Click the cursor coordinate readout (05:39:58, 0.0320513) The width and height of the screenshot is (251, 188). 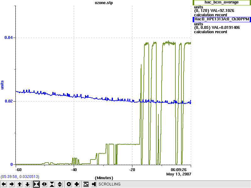(20, 177)
